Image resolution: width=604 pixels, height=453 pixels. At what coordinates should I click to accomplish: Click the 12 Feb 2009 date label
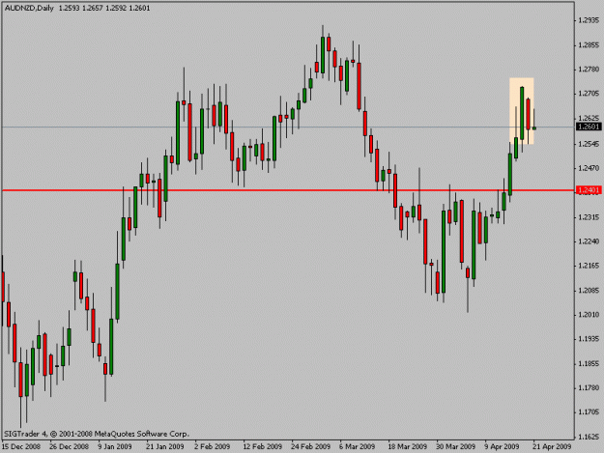click(262, 446)
